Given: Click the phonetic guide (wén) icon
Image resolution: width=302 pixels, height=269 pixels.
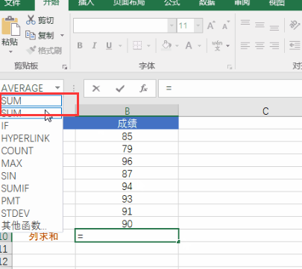Looking at the screenshot, I should [217, 45].
